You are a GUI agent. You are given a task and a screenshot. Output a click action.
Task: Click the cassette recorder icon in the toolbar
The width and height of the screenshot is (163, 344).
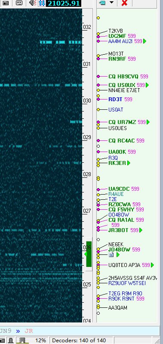(19, 3)
